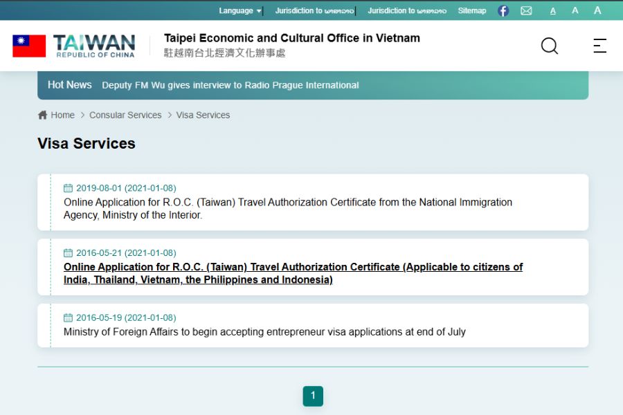Go to Consular Services breadcrumb
Image resolution: width=623 pixels, height=415 pixels.
pyautogui.click(x=125, y=115)
